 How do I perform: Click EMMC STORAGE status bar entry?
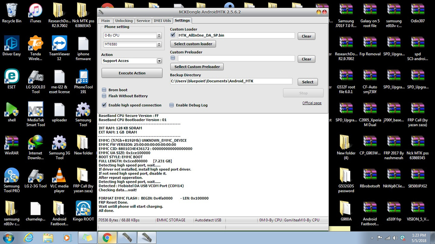171,220
